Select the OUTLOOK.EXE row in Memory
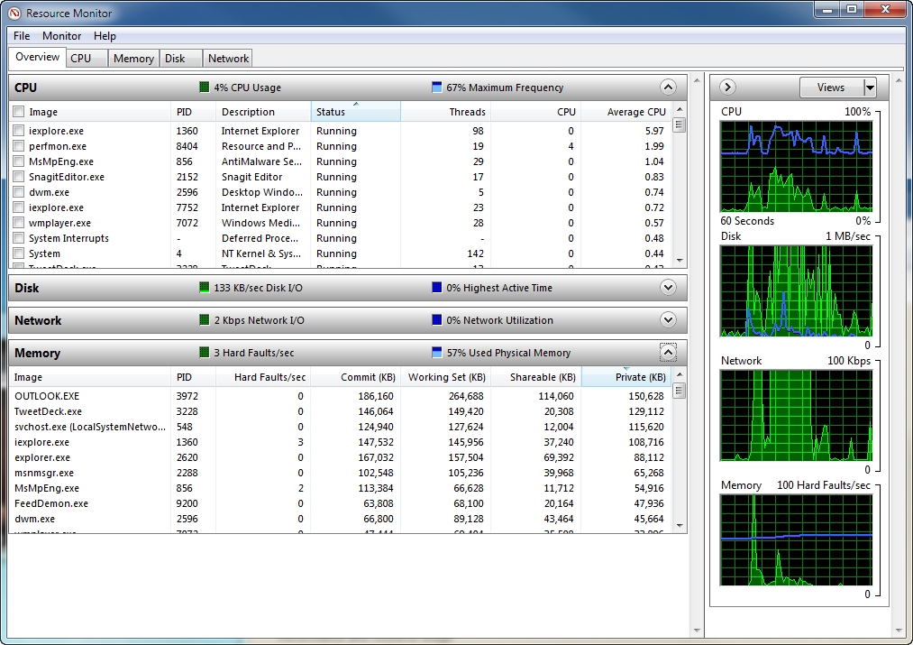 pyautogui.click(x=47, y=396)
